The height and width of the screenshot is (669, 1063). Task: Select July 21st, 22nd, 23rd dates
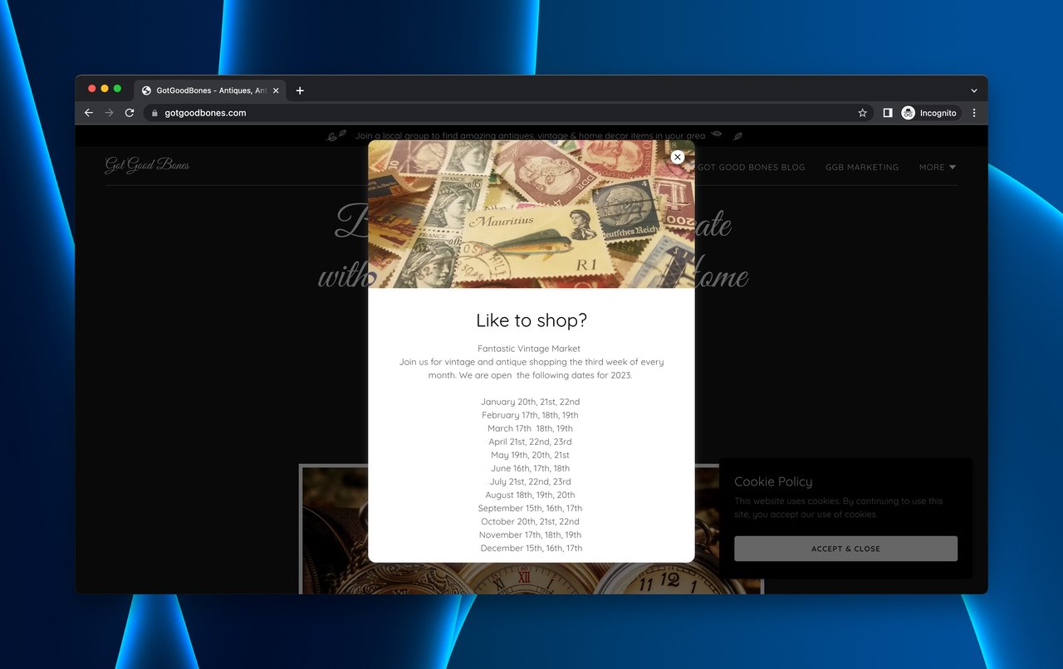point(530,481)
